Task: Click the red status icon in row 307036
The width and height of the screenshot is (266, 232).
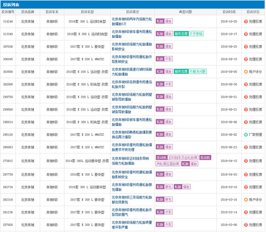Action: 246,47
